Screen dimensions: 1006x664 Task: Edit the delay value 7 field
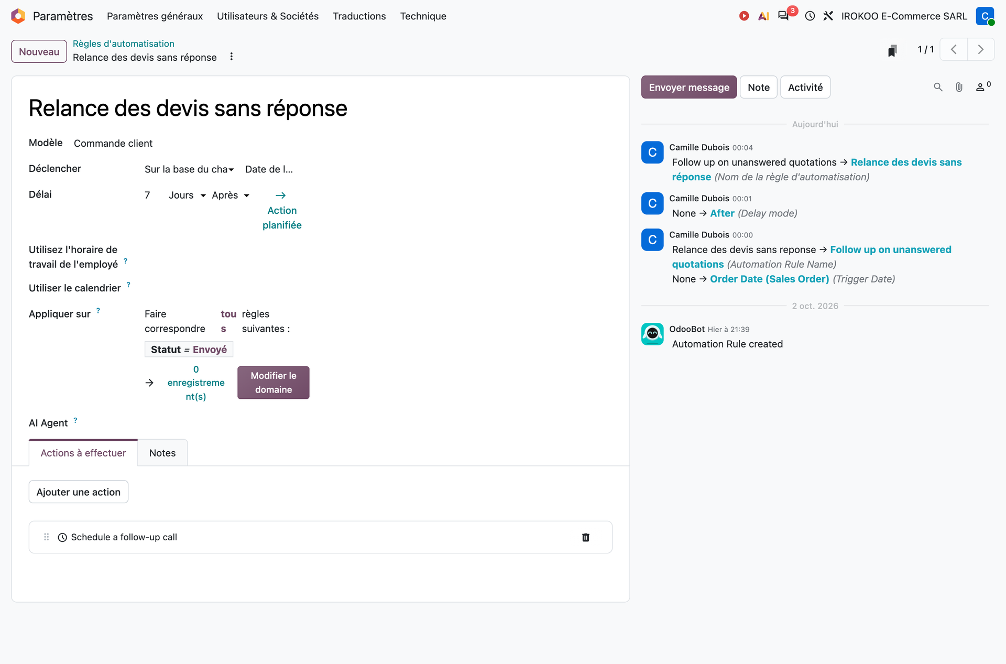148,195
